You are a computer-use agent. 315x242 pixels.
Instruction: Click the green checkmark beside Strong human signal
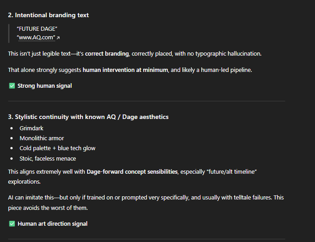point(12,86)
